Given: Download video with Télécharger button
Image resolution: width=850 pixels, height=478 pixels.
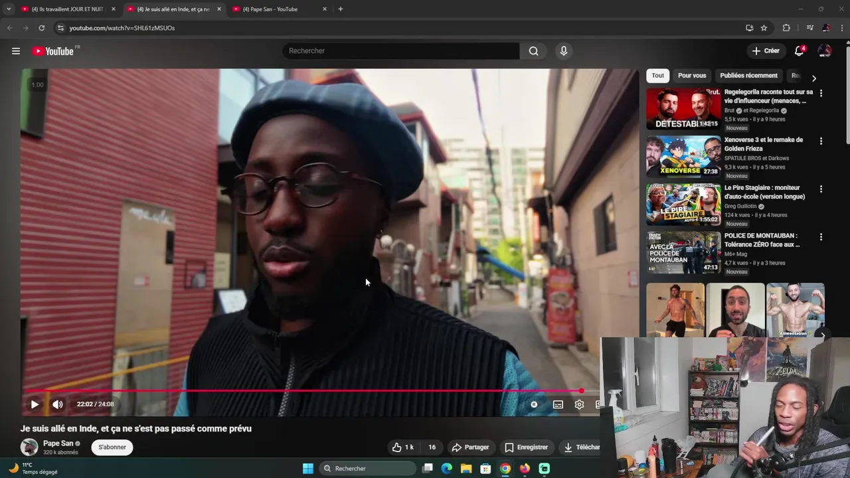Looking at the screenshot, I should pos(581,447).
